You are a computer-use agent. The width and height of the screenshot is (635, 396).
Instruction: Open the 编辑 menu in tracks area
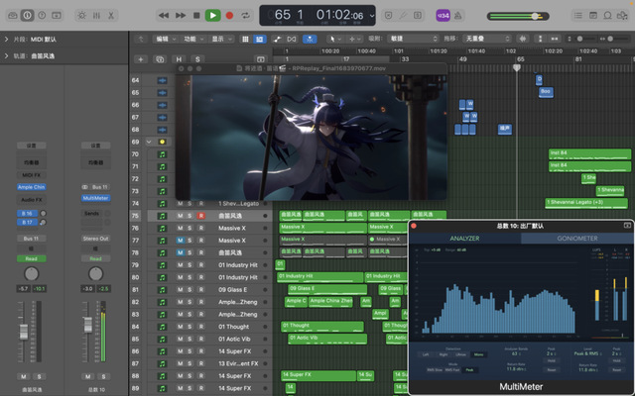[166, 39]
